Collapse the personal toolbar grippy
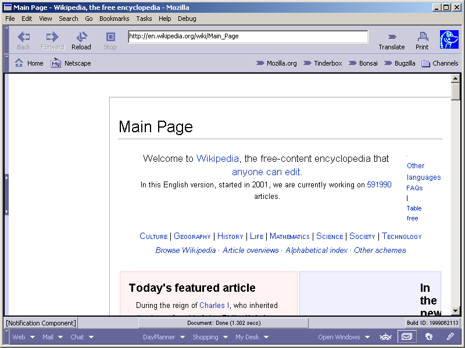465x348 pixels. click(6, 63)
